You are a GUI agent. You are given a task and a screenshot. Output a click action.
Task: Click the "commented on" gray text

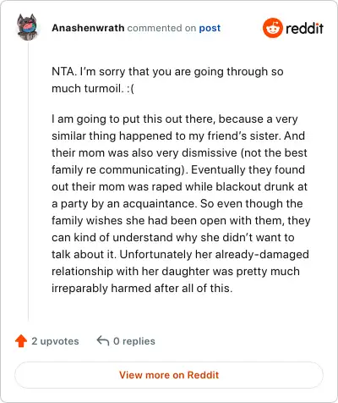coord(161,28)
